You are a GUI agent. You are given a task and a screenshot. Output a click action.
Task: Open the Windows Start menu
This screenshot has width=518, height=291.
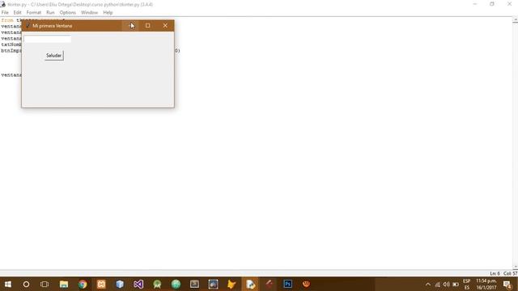(8, 284)
